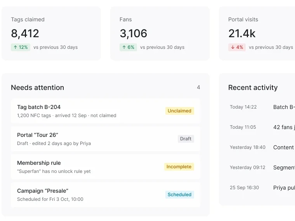Click the up 12% change badge
This screenshot has width=295, height=221.
pyautogui.click(x=21, y=47)
